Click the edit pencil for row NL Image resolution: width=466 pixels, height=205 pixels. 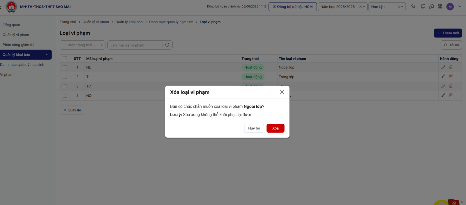(x=443, y=67)
